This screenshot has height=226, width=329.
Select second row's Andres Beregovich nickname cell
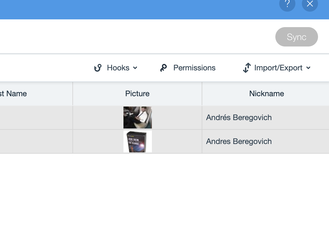[239, 141]
